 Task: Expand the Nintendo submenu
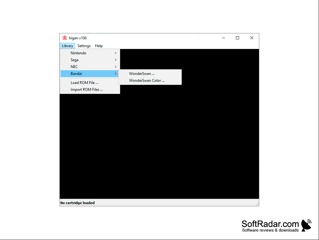point(90,53)
